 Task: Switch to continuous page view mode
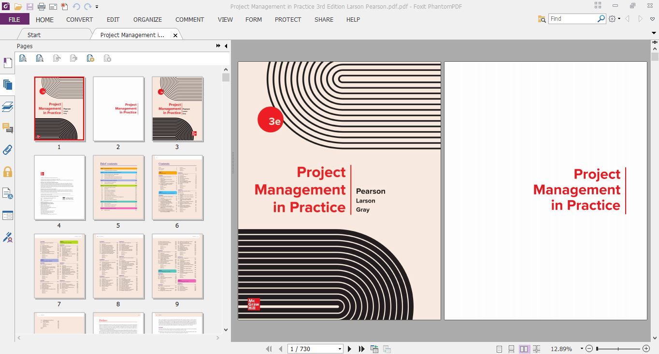[x=511, y=349]
